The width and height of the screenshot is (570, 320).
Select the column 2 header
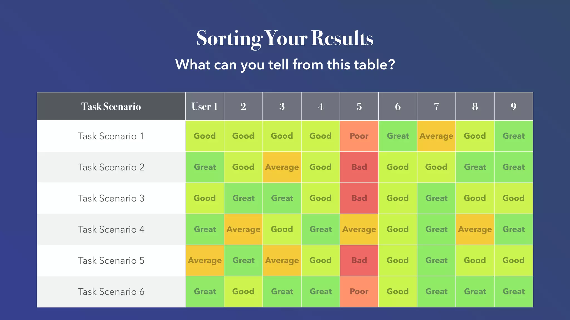(x=243, y=106)
